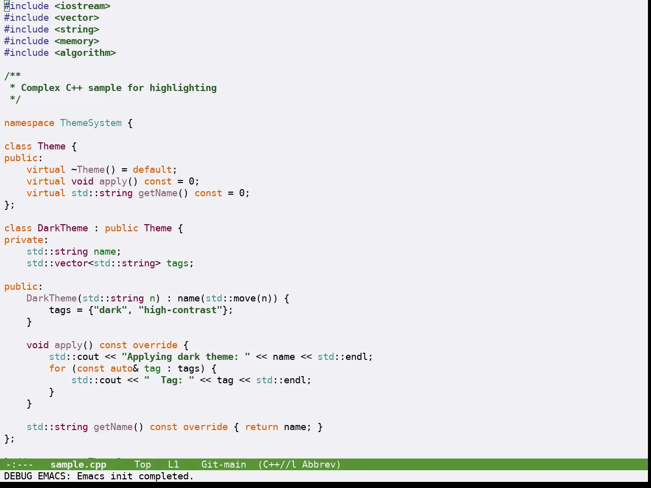Image resolution: width=651 pixels, height=488 pixels.
Task: Click '~Theme()' destructor declaration
Action: (94, 170)
